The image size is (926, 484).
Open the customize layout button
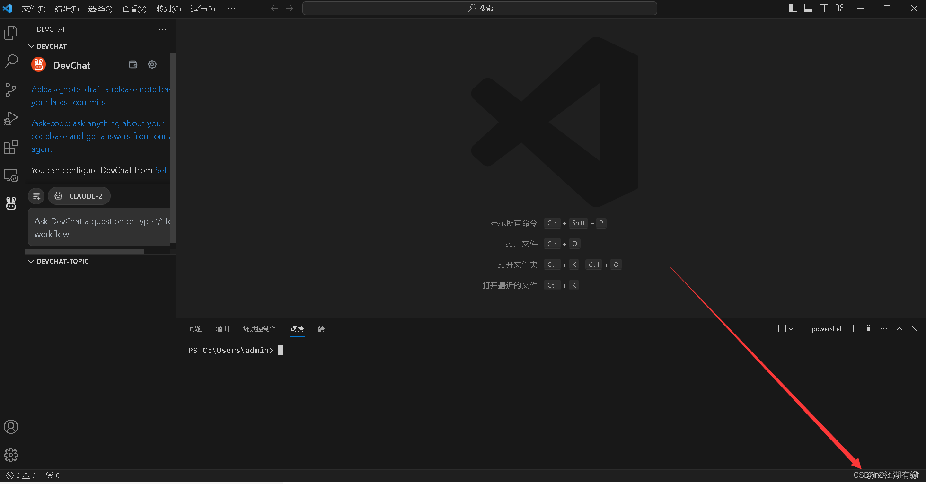click(x=839, y=8)
